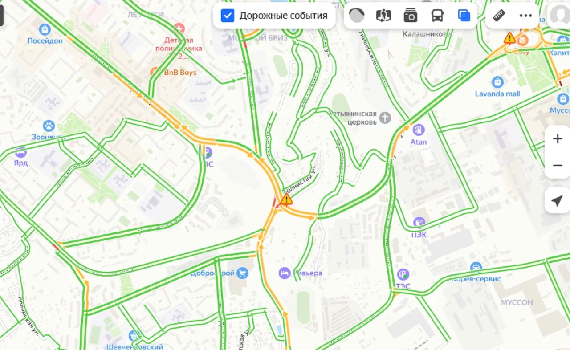Show photos layer with camera icon
The image size is (570, 350).
410,16
